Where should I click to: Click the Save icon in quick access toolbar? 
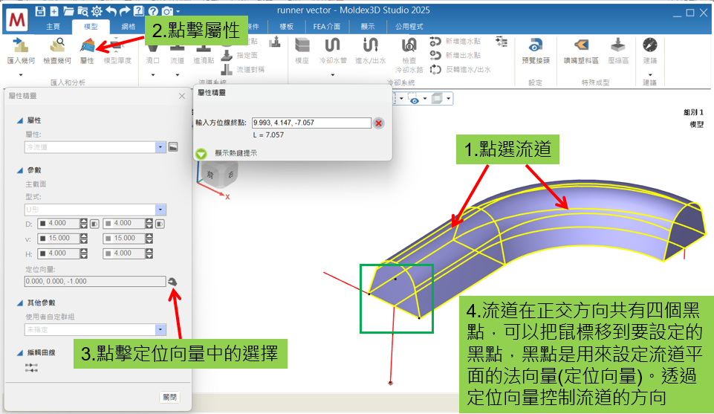[40, 11]
